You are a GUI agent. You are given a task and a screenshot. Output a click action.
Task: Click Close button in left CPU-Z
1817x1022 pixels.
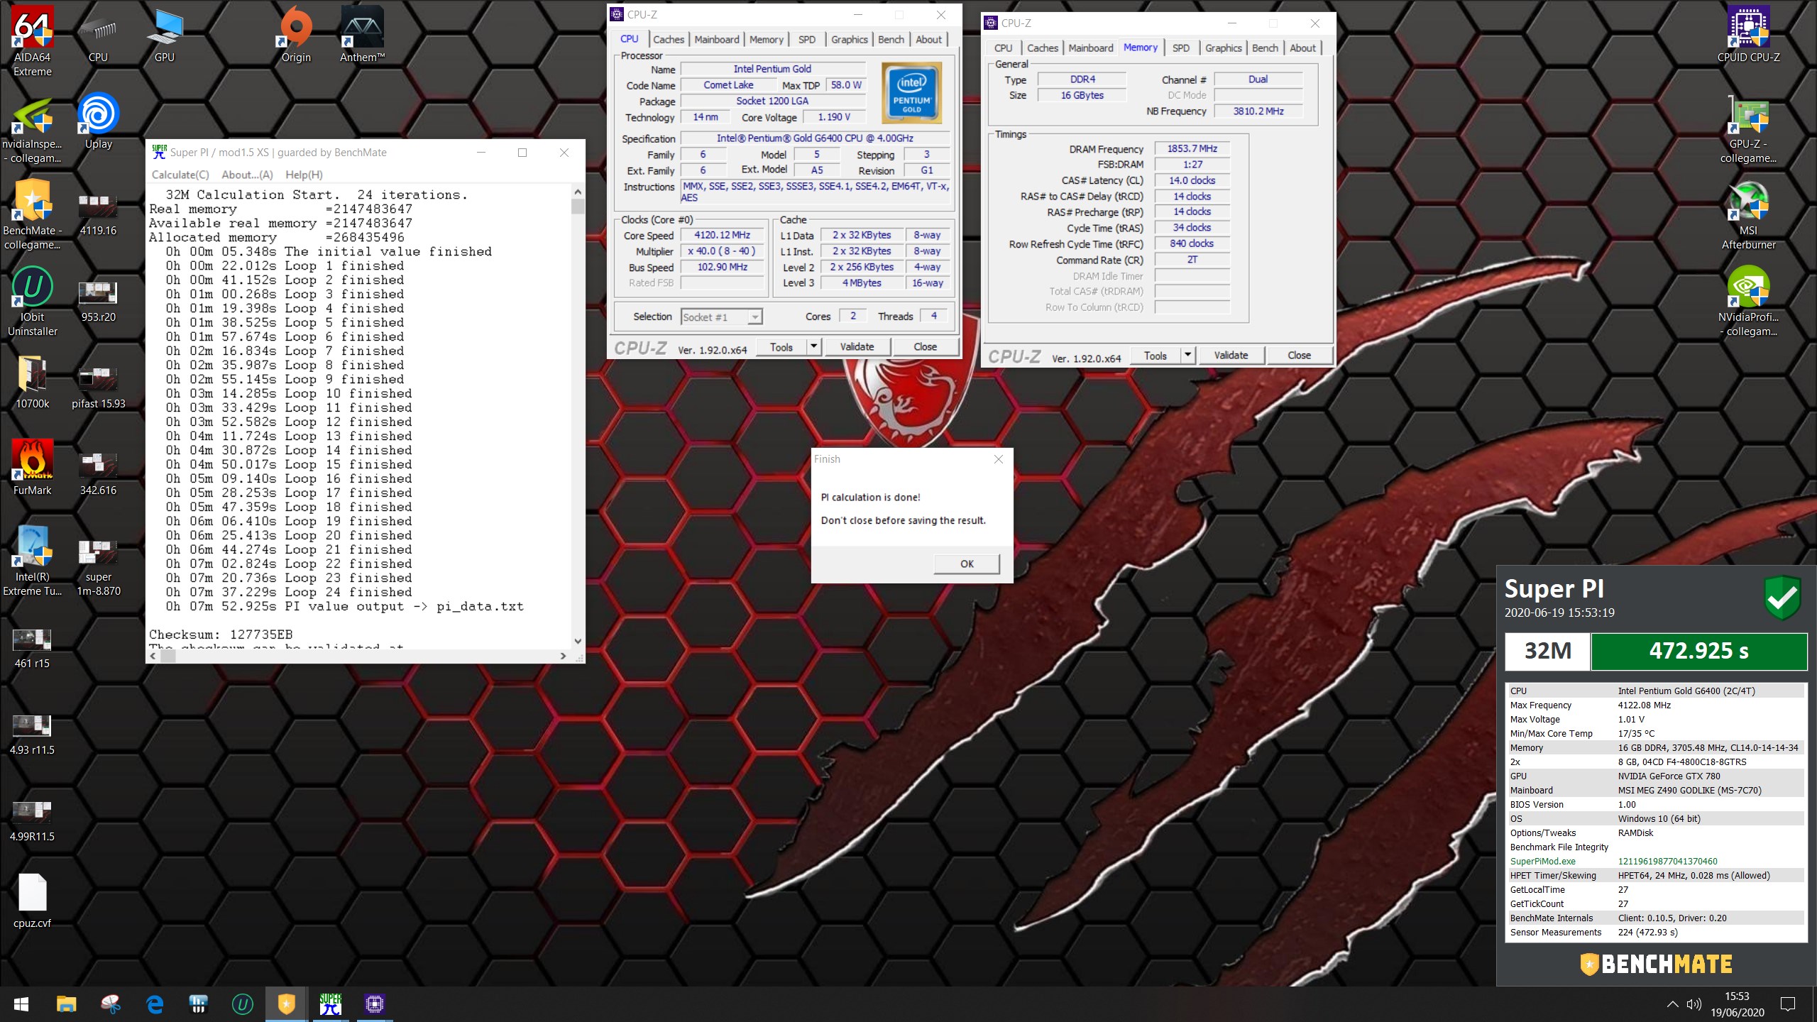pos(925,346)
